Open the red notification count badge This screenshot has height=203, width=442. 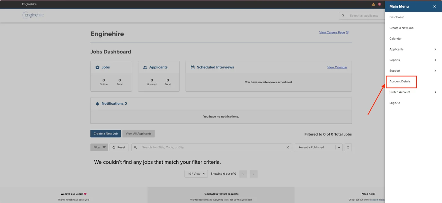pyautogui.click(x=379, y=4)
